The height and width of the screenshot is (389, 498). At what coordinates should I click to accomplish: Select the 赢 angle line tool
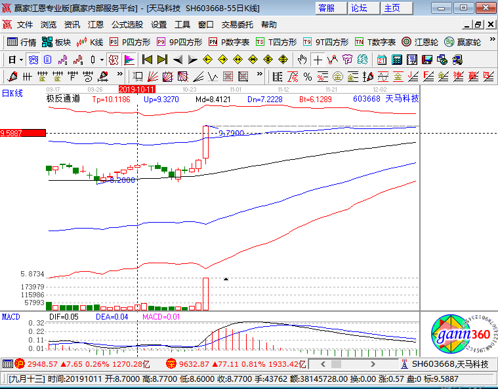pos(473,77)
